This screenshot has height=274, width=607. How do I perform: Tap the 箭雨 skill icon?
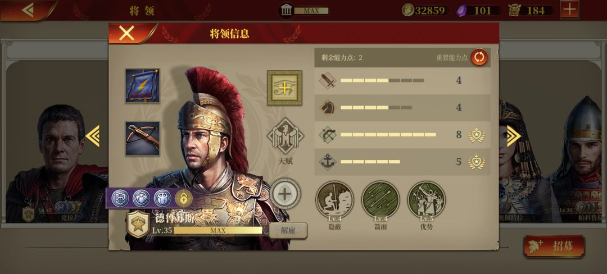(x=380, y=200)
